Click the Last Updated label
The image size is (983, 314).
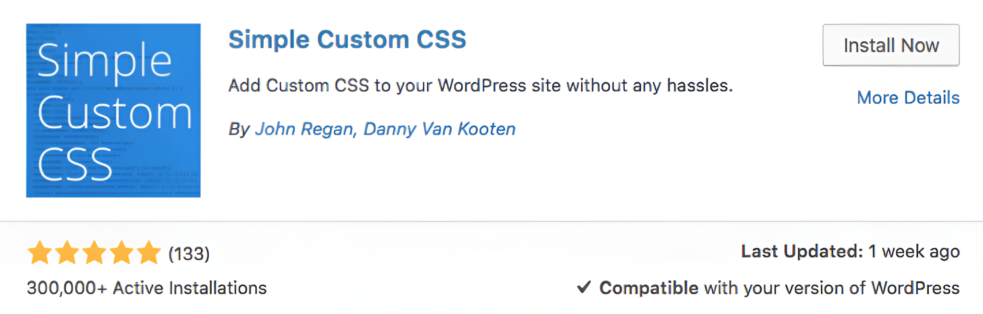click(x=801, y=250)
